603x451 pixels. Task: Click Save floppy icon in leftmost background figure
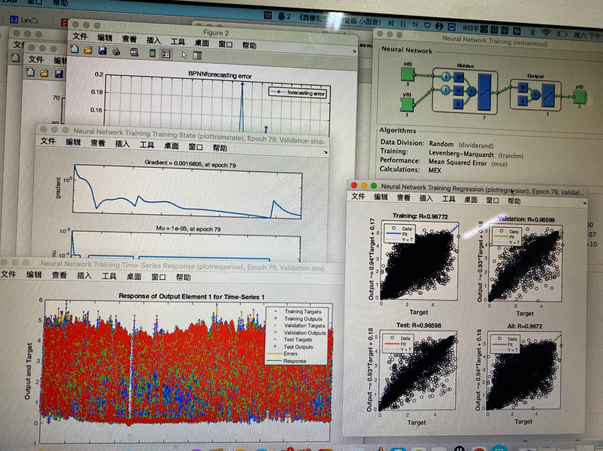pos(59,74)
